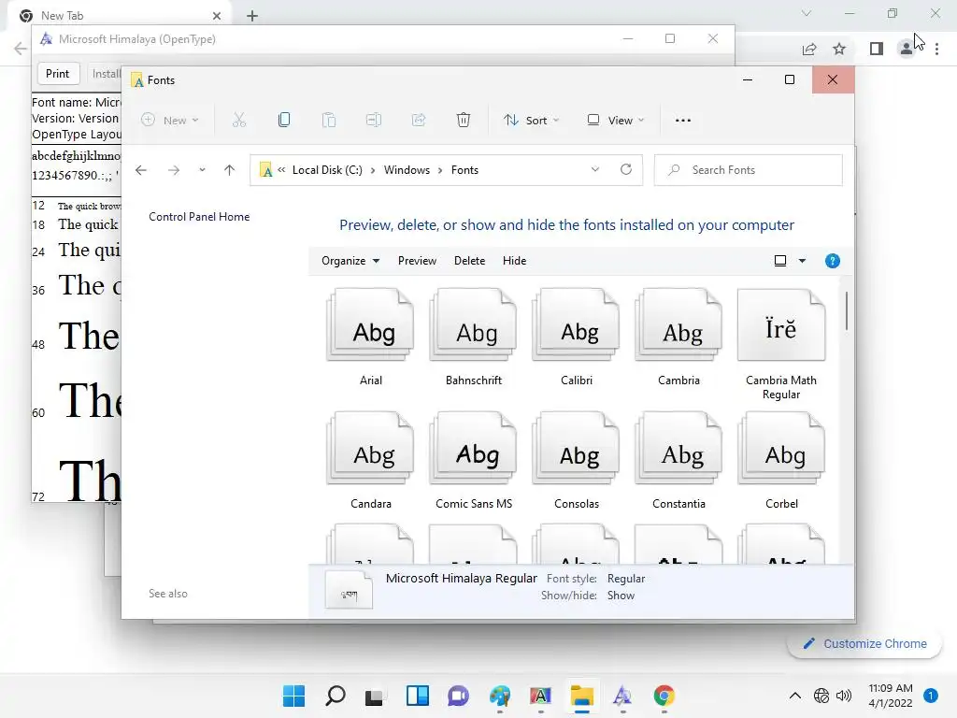Click the Copy icon in Fonts toolbar
Viewport: 957px width, 718px height.
pyautogui.click(x=284, y=121)
